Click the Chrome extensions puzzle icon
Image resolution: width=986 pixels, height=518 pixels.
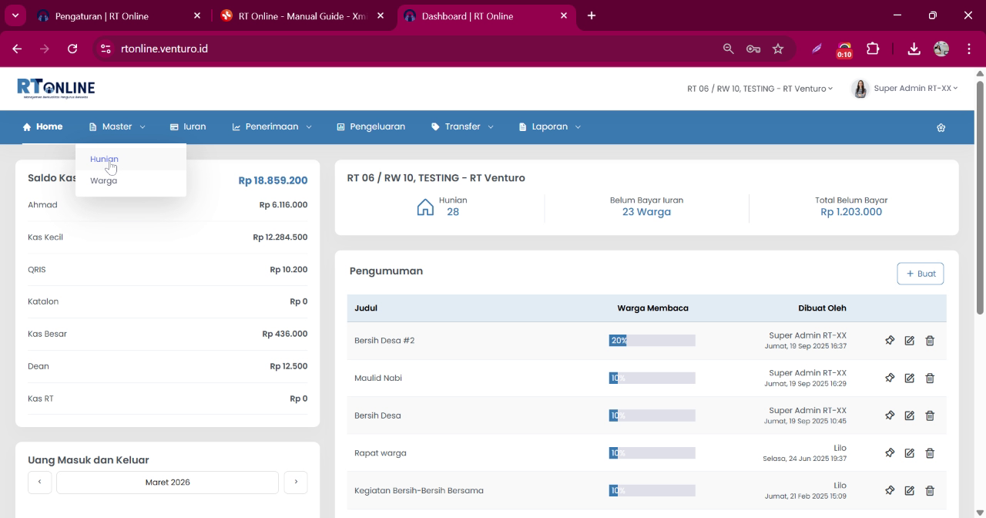(873, 49)
